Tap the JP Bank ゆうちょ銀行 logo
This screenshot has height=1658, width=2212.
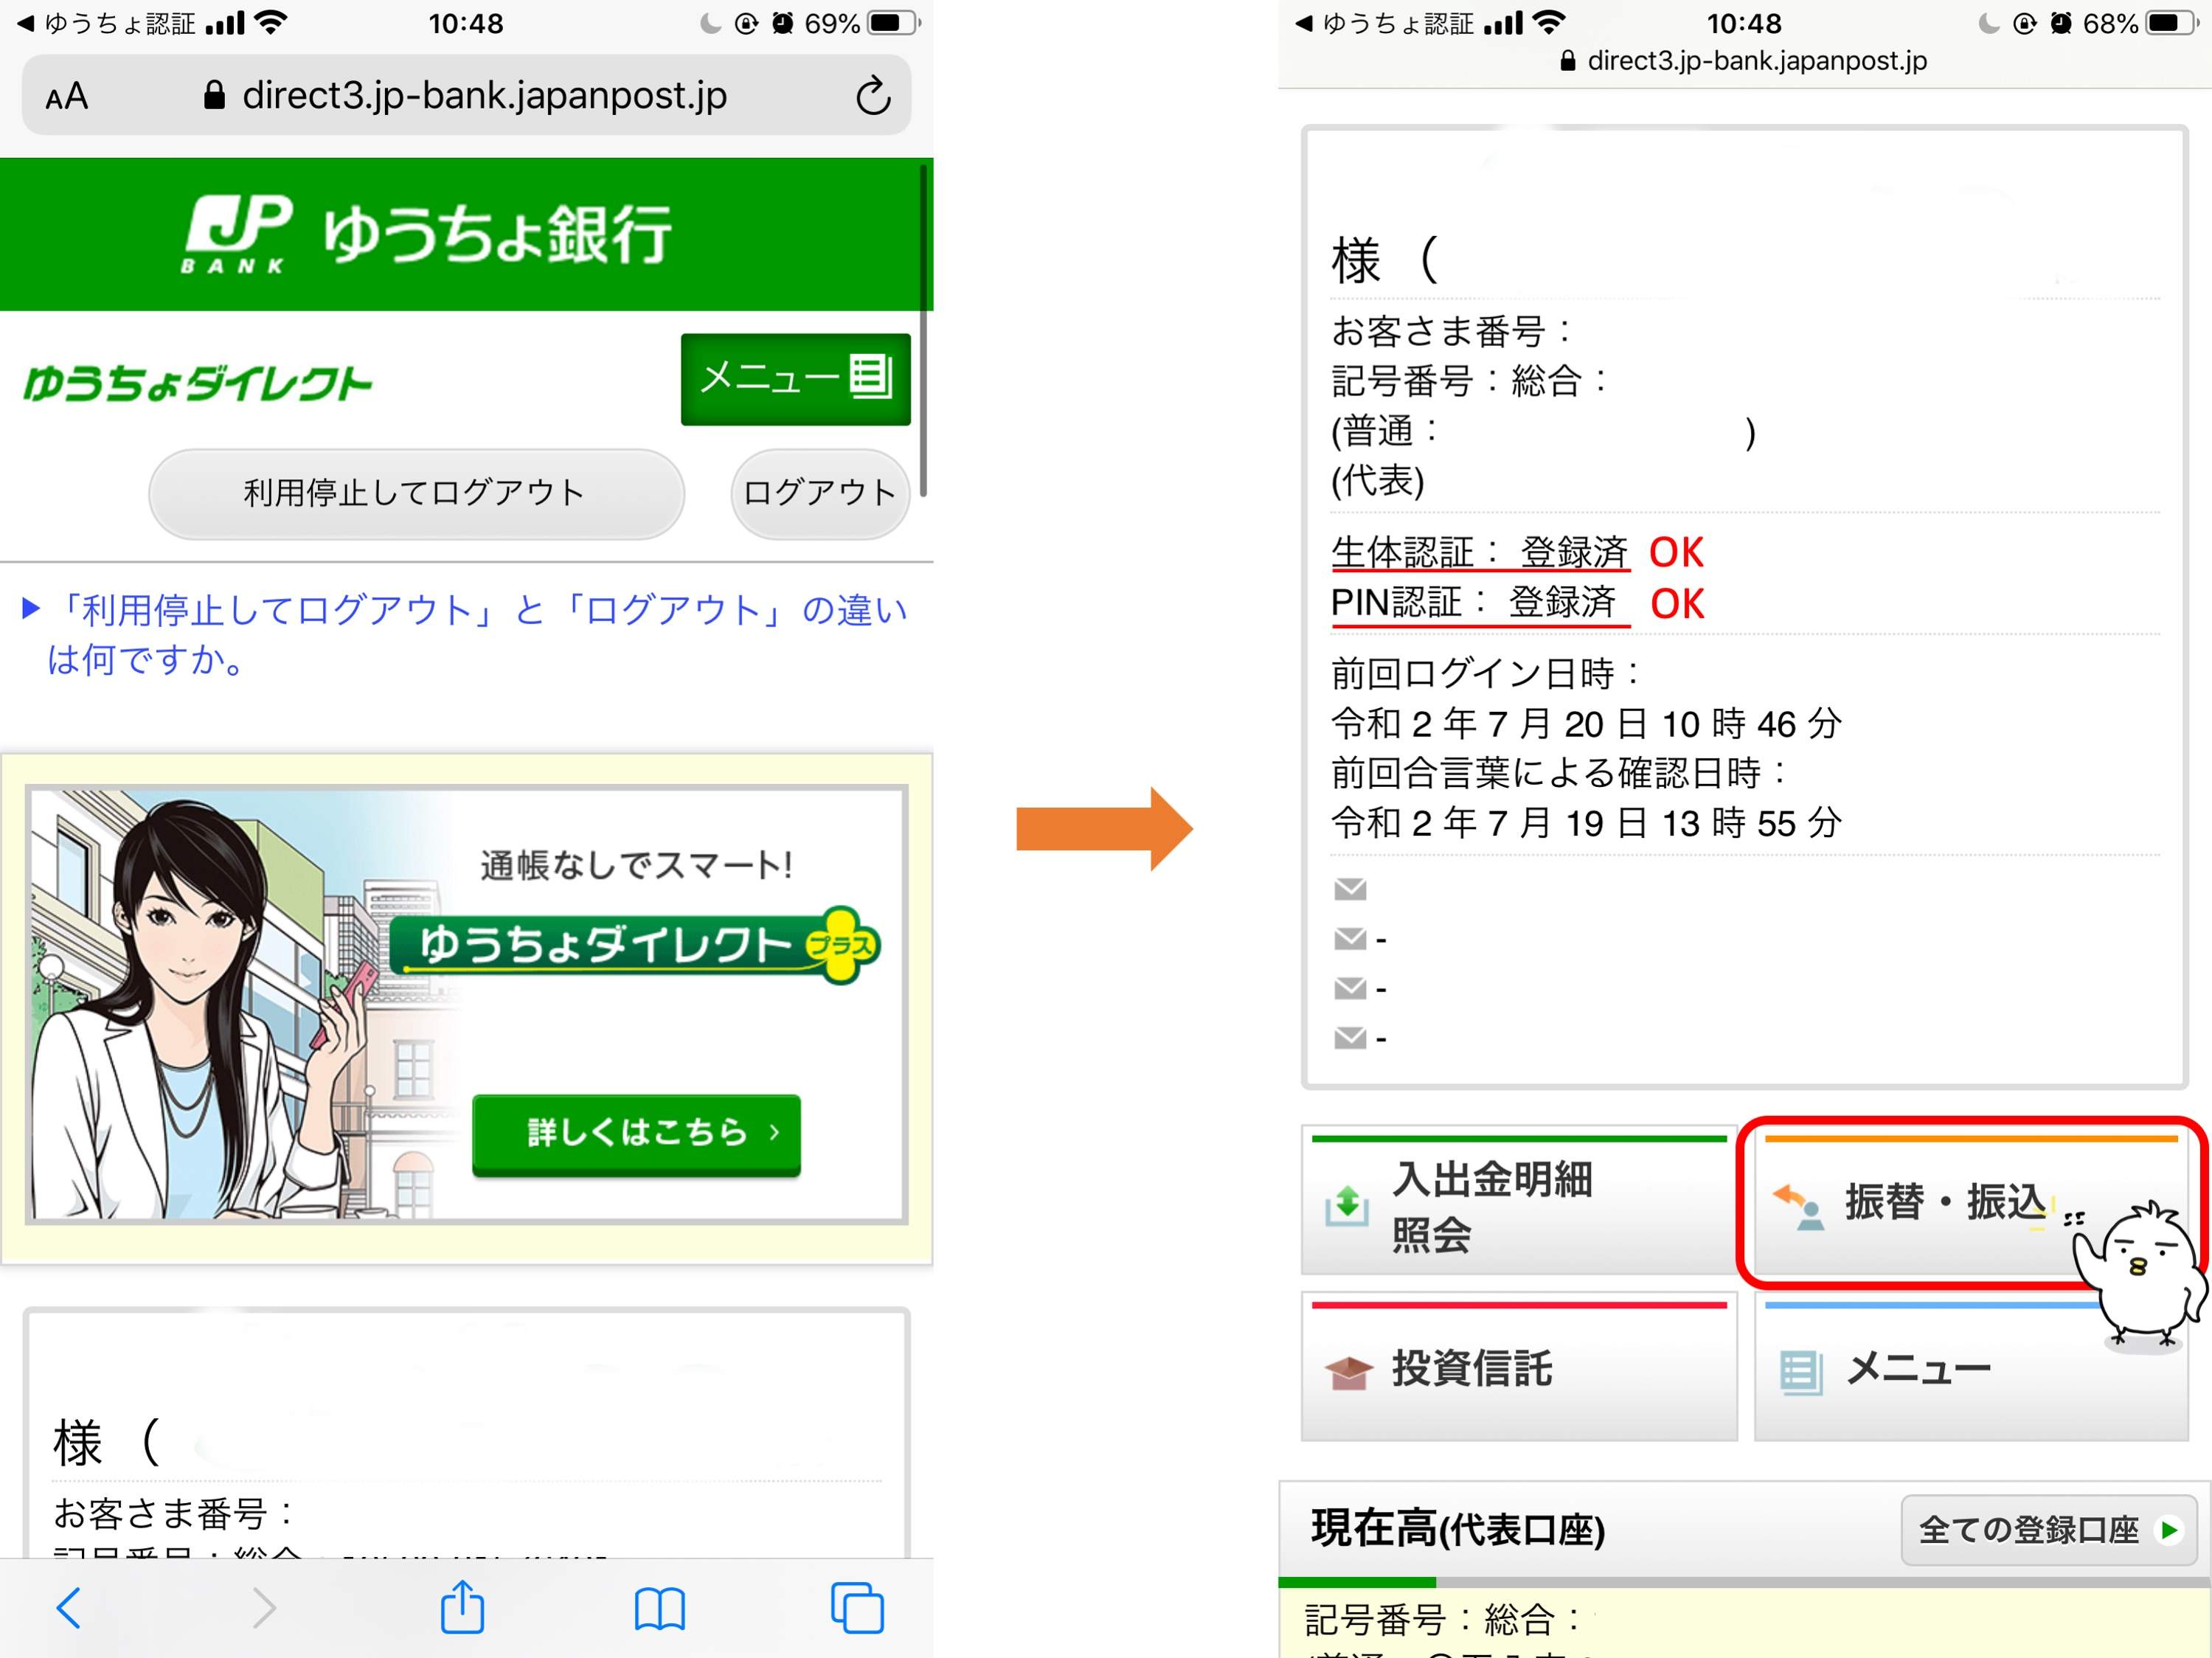(427, 234)
